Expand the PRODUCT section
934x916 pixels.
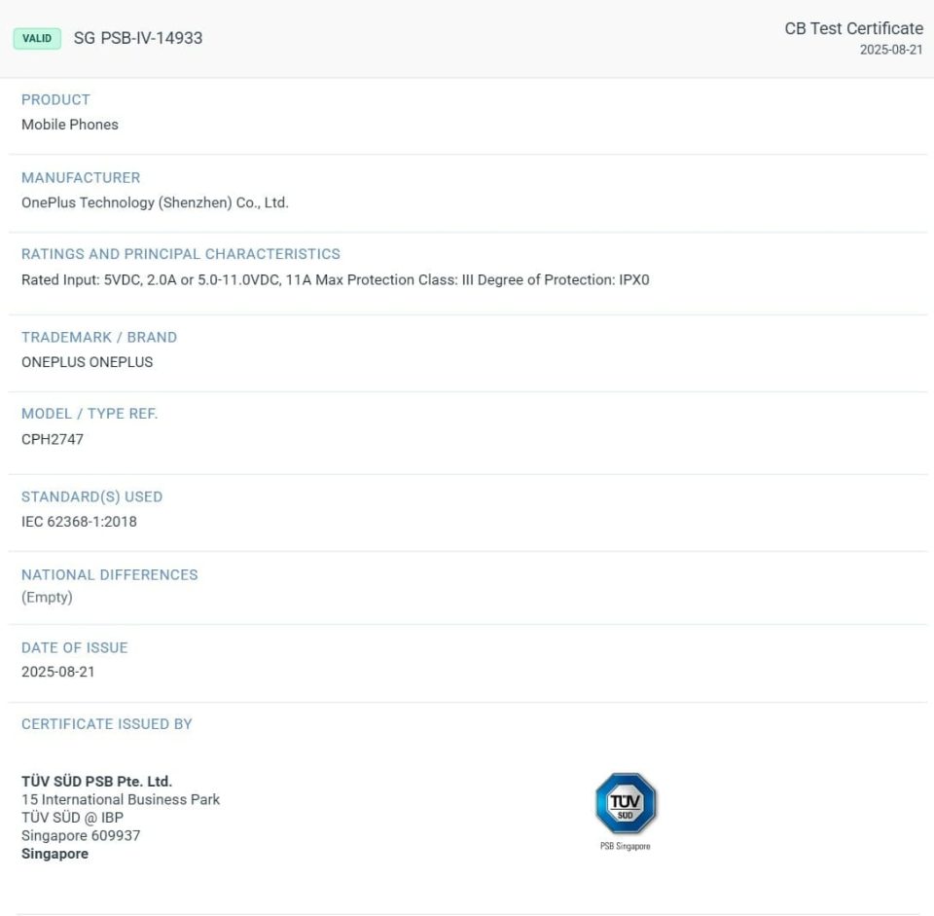tap(55, 99)
